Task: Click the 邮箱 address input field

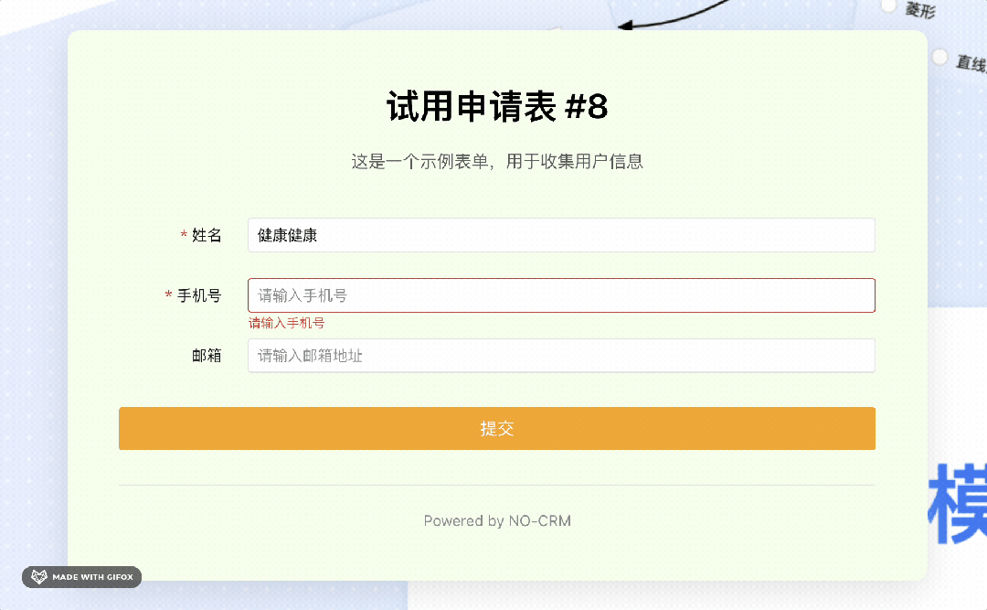Action: (x=561, y=356)
